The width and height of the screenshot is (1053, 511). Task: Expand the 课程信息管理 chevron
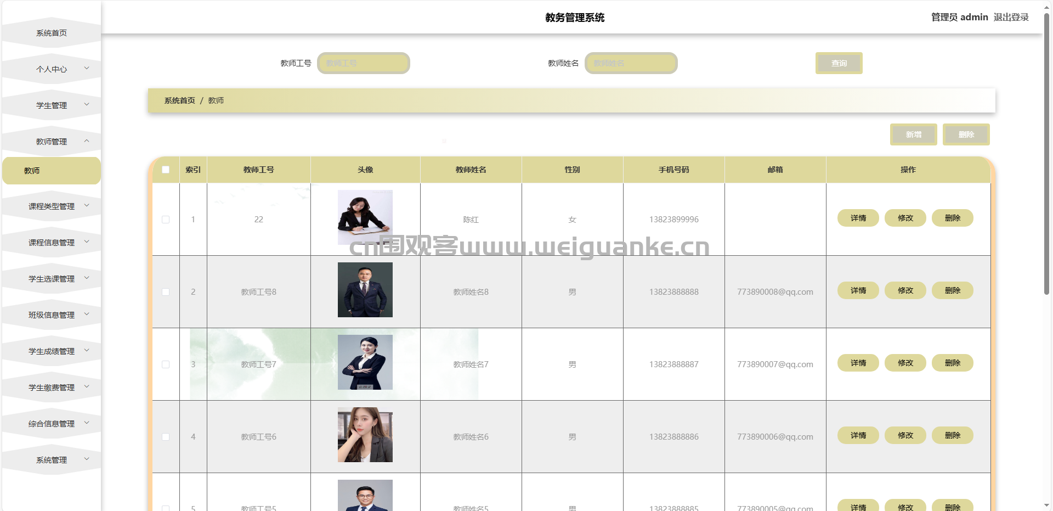(87, 242)
